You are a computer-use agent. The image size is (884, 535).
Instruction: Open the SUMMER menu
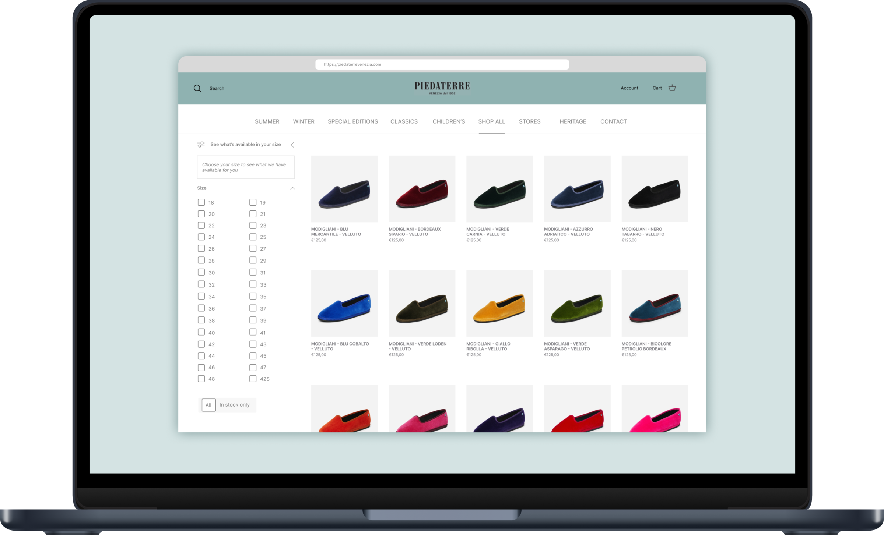[x=267, y=121]
